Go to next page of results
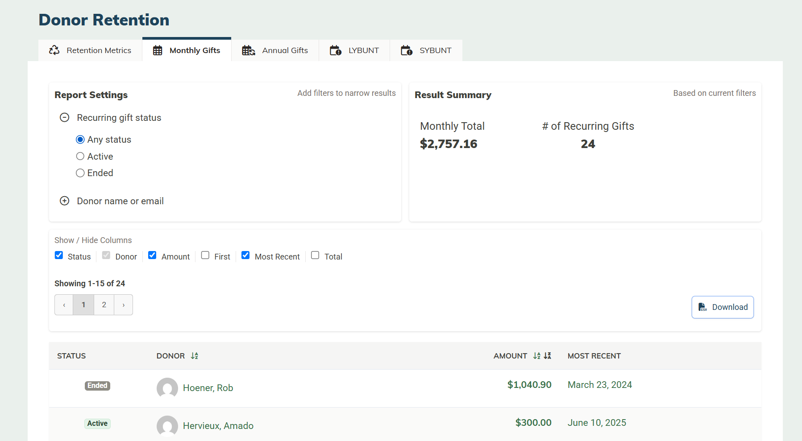 tap(124, 305)
